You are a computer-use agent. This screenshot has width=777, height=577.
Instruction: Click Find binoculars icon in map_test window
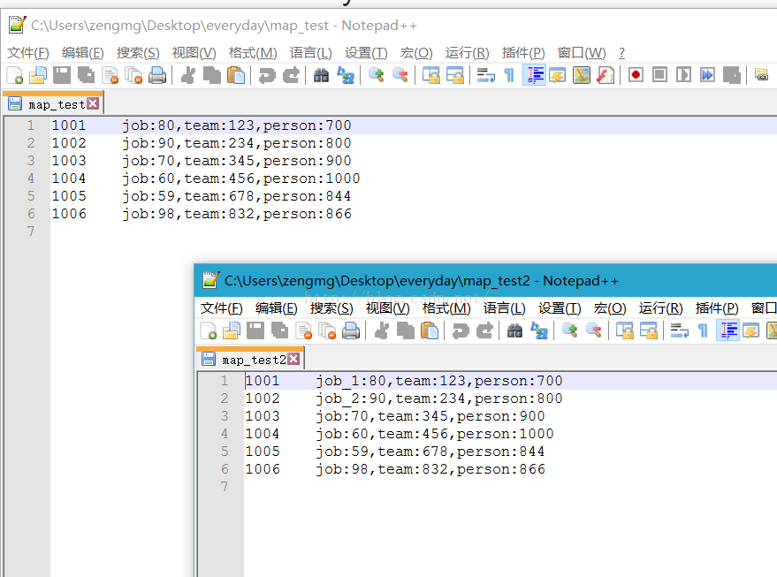(321, 75)
